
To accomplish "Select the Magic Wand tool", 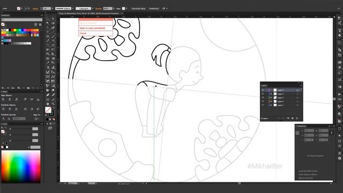I will (48, 23).
